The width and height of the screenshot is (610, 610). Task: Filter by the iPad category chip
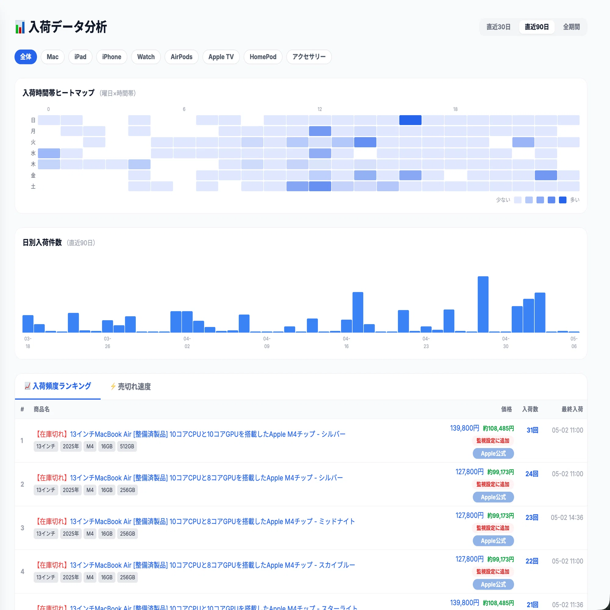pyautogui.click(x=80, y=57)
